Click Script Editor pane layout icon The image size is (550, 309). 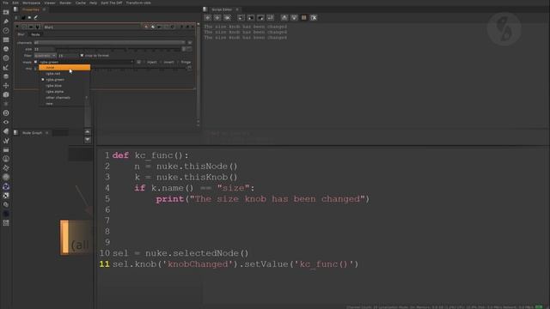click(205, 9)
